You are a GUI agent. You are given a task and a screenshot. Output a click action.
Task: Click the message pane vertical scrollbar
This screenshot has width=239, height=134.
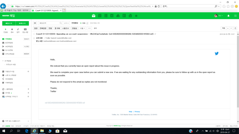point(238,71)
